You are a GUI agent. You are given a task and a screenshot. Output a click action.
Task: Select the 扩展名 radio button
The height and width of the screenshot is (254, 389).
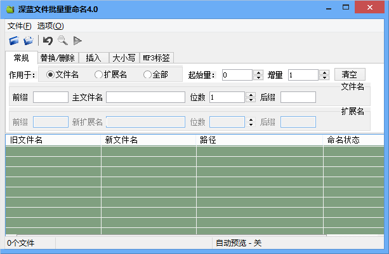tap(110, 74)
